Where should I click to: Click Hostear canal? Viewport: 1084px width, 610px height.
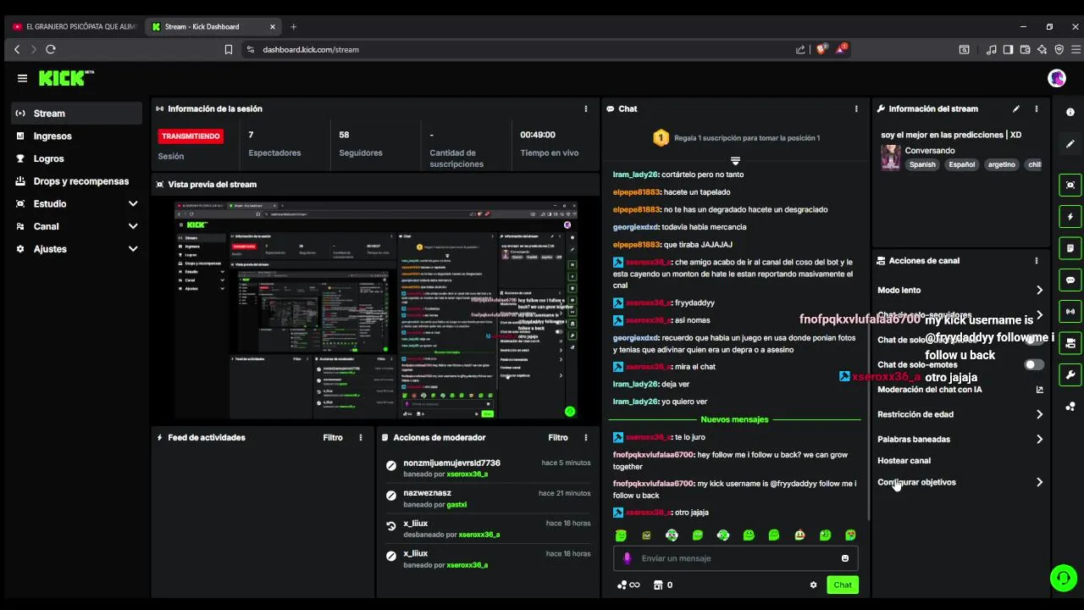pyautogui.click(x=904, y=461)
